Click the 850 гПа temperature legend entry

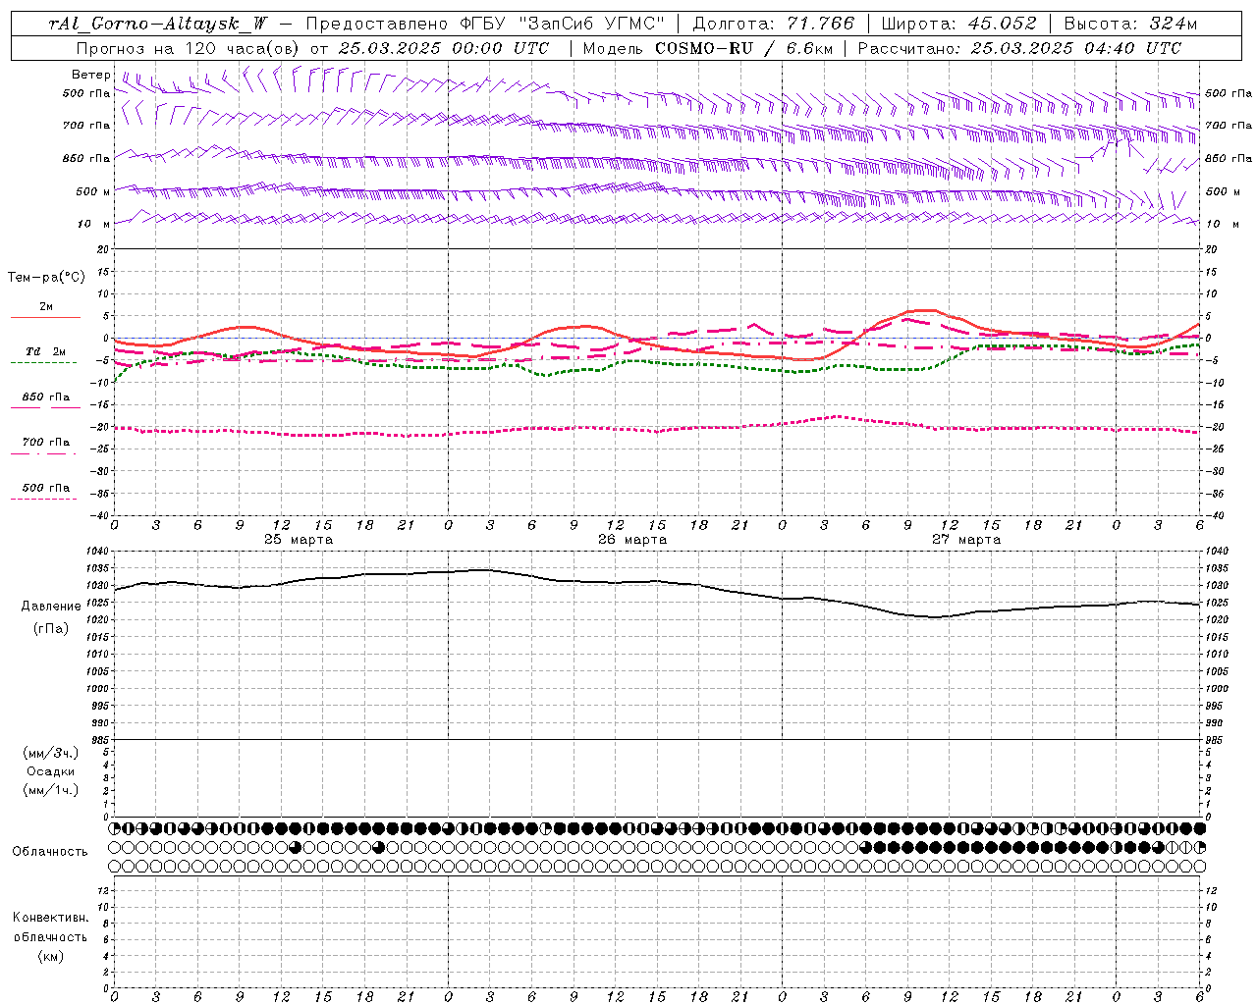[x=45, y=397]
